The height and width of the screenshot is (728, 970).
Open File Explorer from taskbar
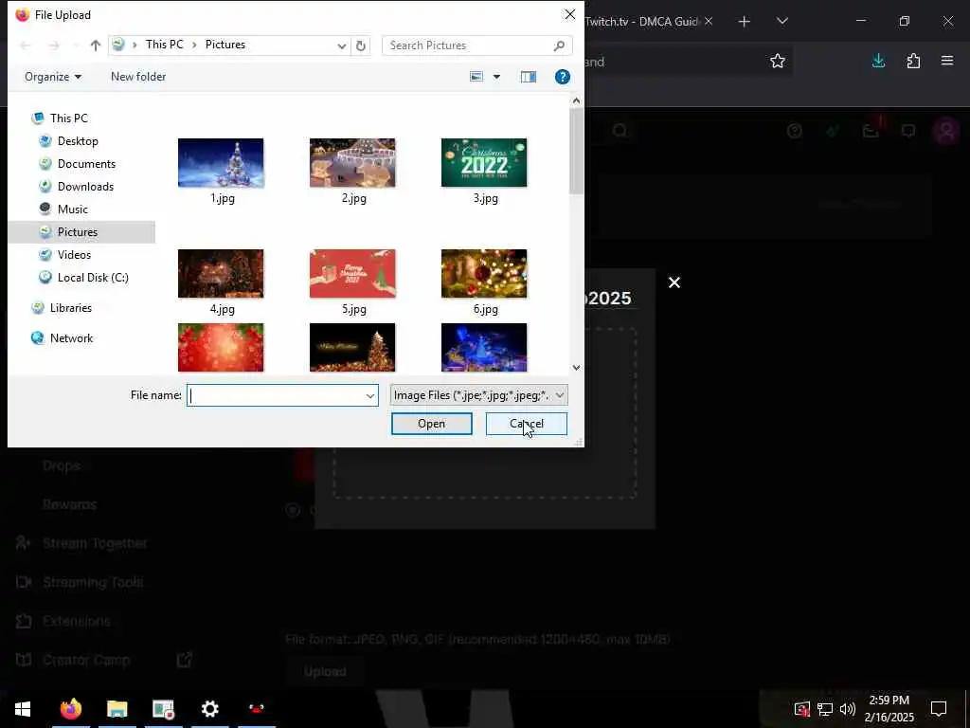click(x=117, y=709)
